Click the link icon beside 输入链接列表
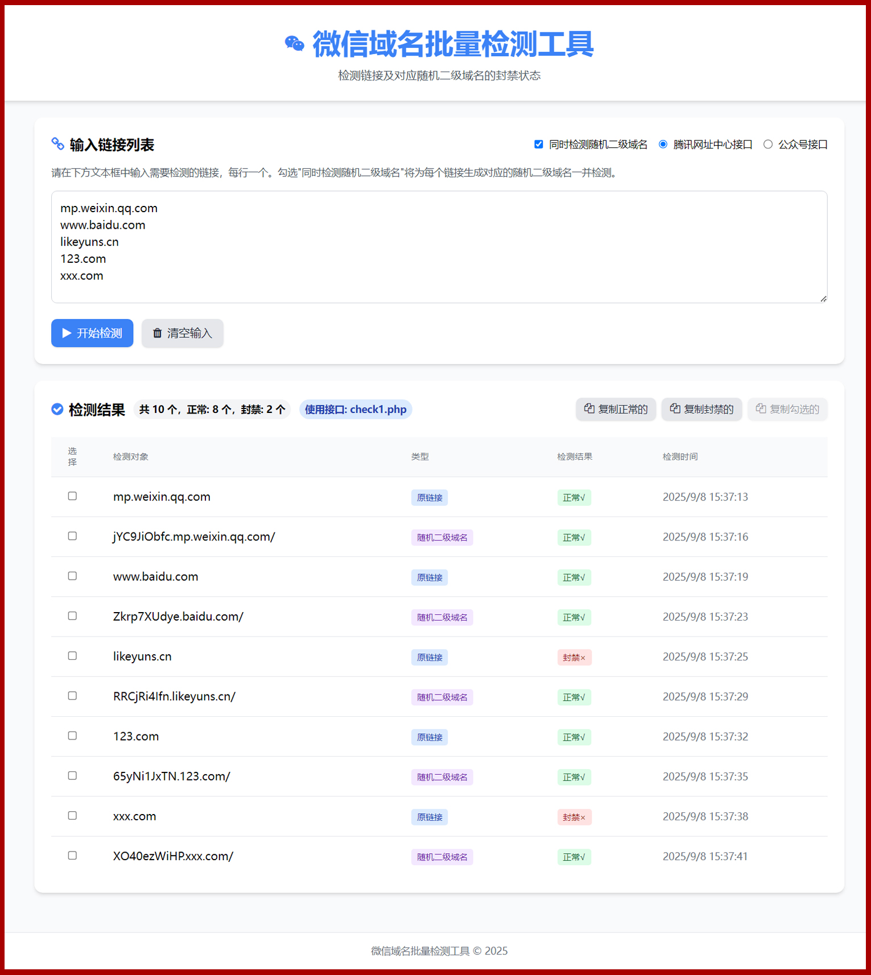This screenshot has width=871, height=975. click(x=57, y=144)
